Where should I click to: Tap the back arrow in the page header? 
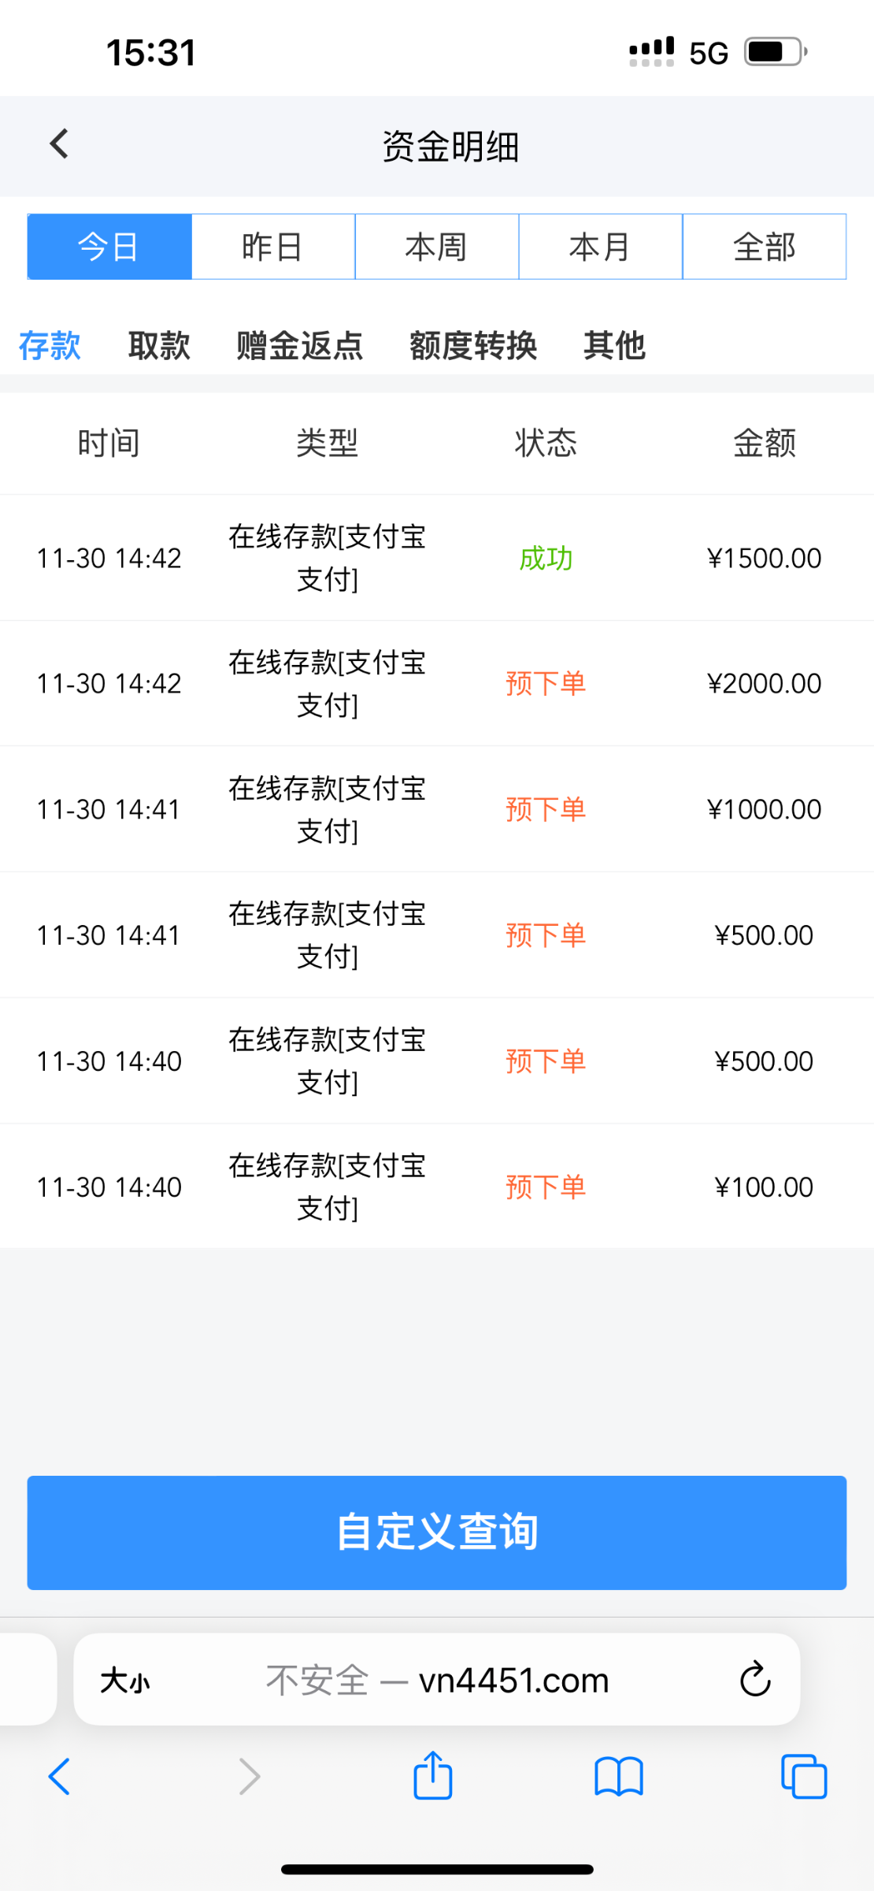click(x=59, y=144)
